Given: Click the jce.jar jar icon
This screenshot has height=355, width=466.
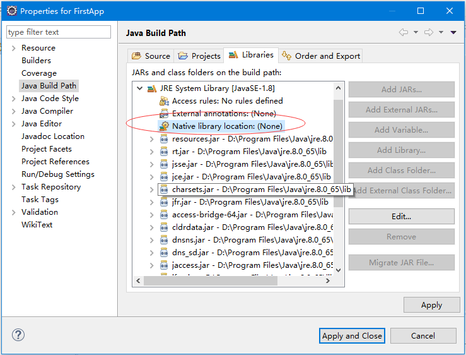Looking at the screenshot, I should point(164,177).
